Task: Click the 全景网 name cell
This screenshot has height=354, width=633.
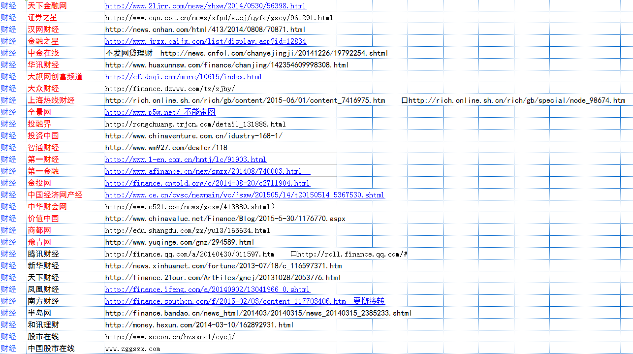Action: [x=65, y=112]
